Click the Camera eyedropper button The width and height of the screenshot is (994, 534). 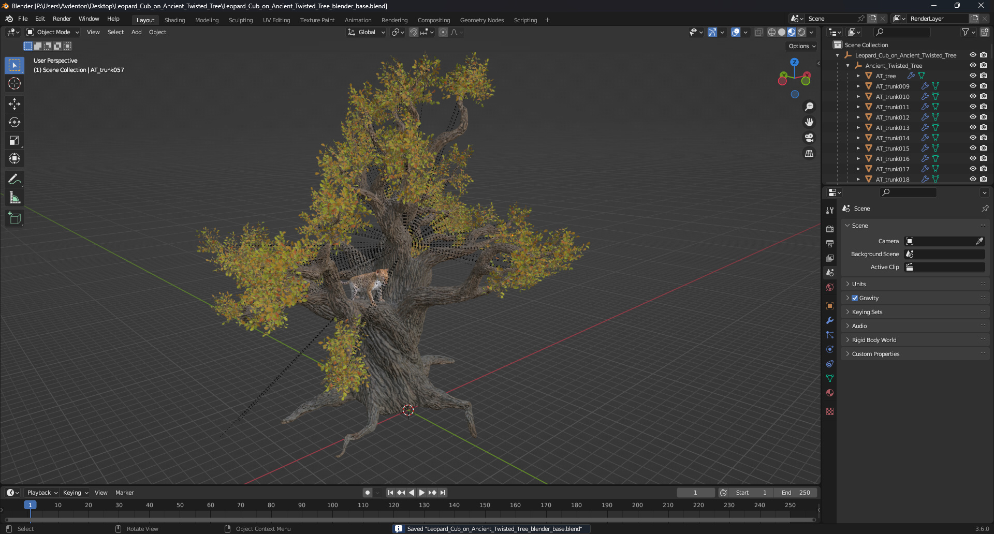point(980,241)
